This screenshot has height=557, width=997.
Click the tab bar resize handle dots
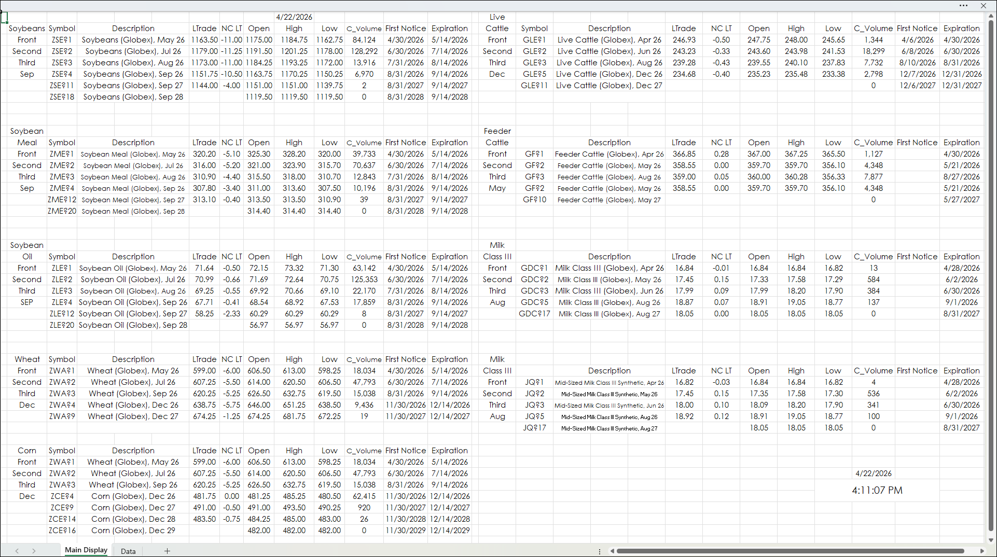[x=600, y=551]
